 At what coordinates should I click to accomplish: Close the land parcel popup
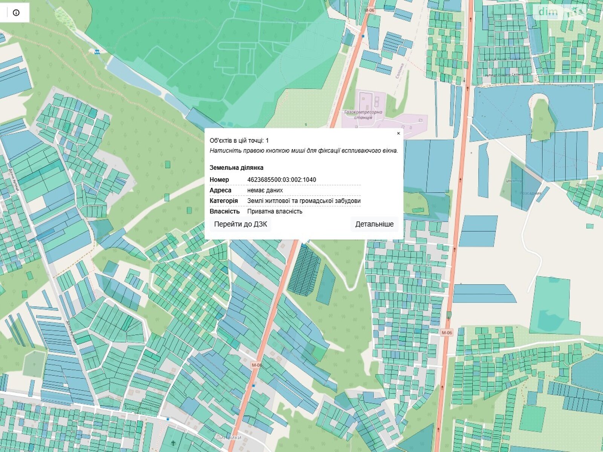pos(398,133)
